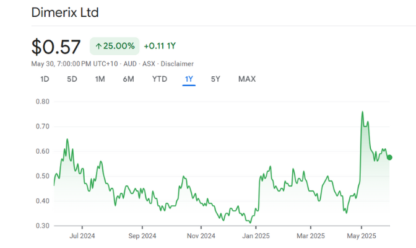Viewport: 416px width, 248px height.
Task: Select the YTD range tab
Action: [x=160, y=79]
